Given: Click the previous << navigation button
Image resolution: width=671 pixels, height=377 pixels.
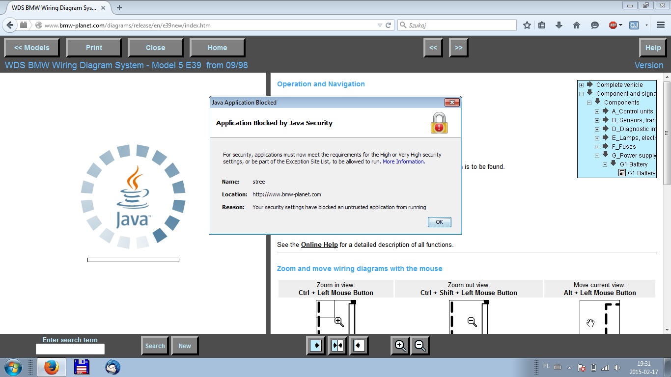Looking at the screenshot, I should [433, 48].
